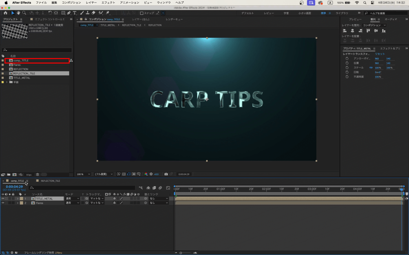
Task: Toggle stopwatch for 不透明度 property
Action: coord(347,77)
